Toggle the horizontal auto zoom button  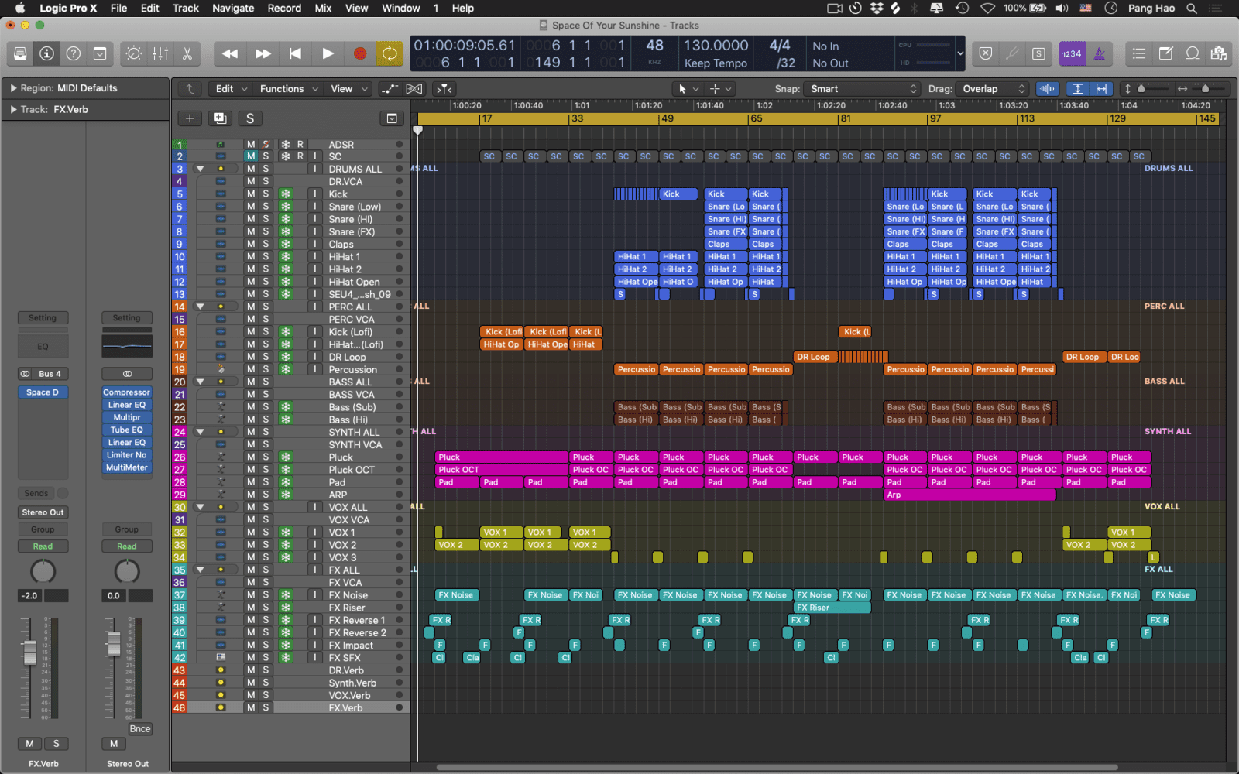click(x=1102, y=89)
